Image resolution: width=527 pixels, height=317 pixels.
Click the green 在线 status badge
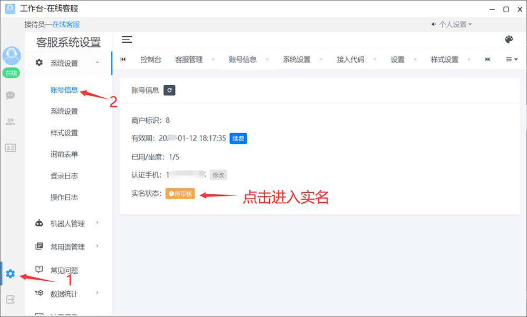click(11, 73)
